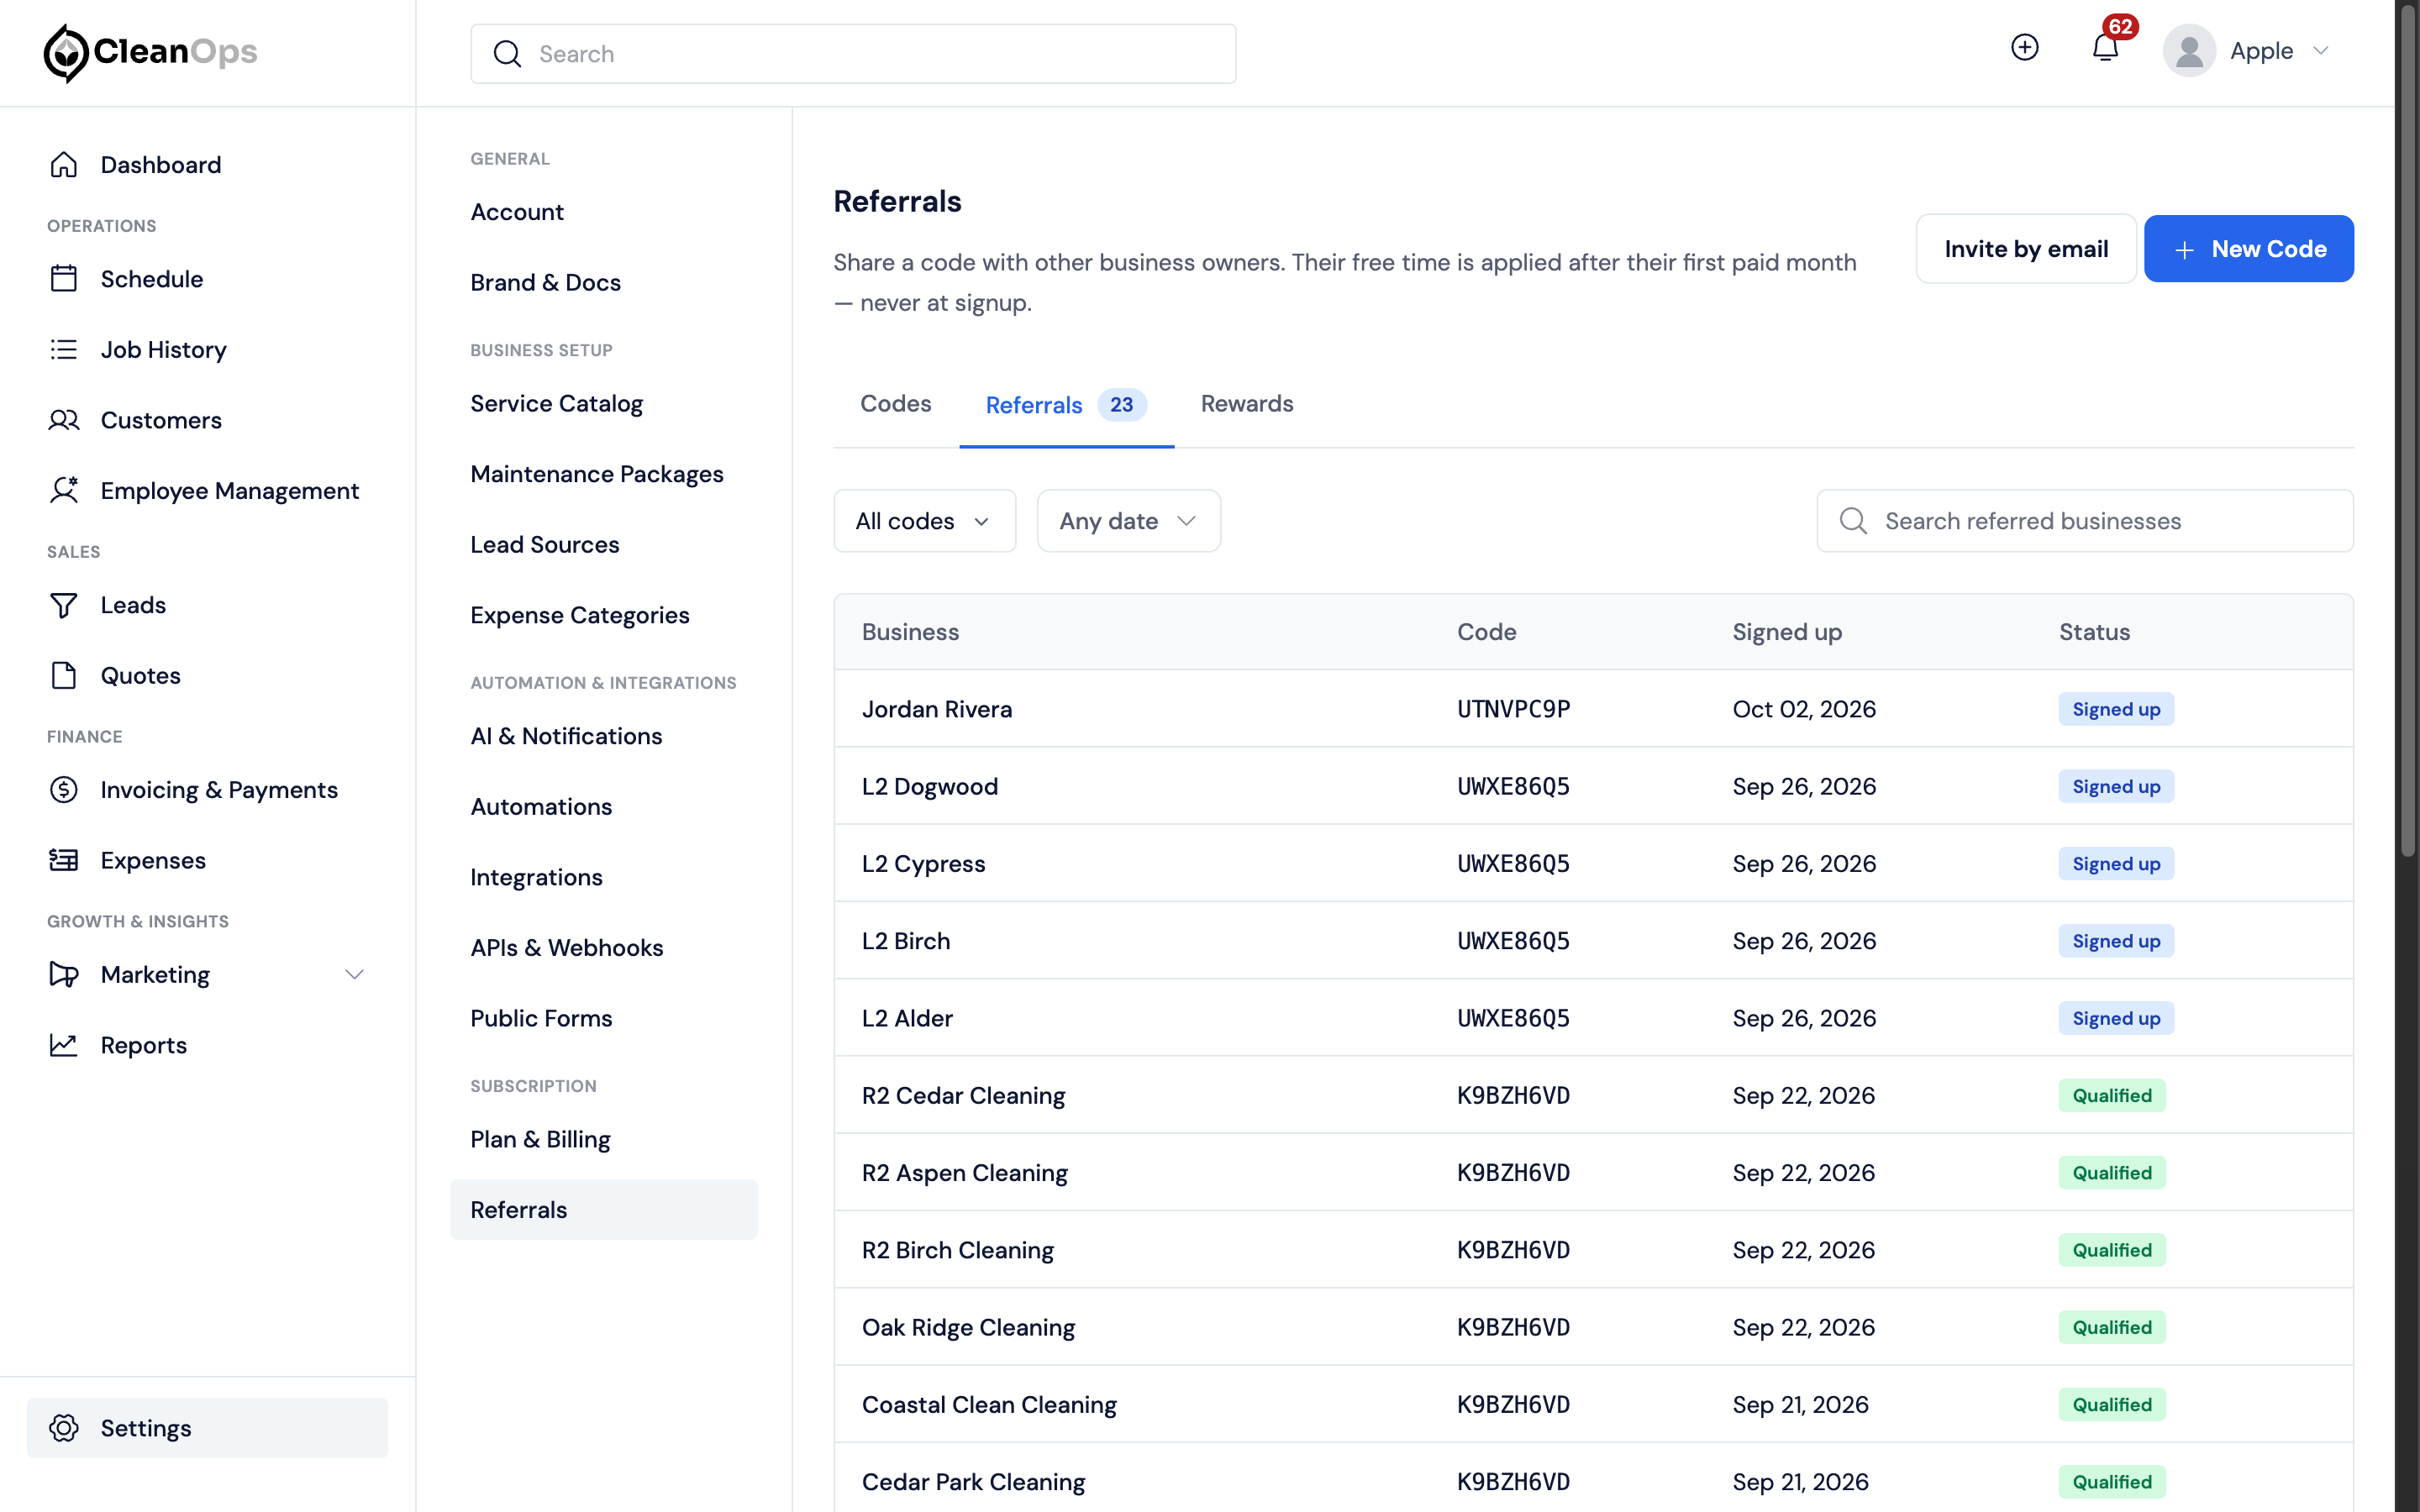Viewport: 2420px width, 1512px height.
Task: Click the Settings gear icon
Action: pyautogui.click(x=64, y=1428)
